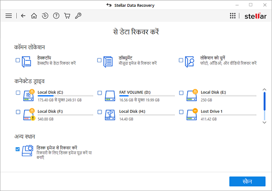The width and height of the screenshot is (272, 191).
Task: Click the 14.40 GB size text
Action: pos(126,119)
